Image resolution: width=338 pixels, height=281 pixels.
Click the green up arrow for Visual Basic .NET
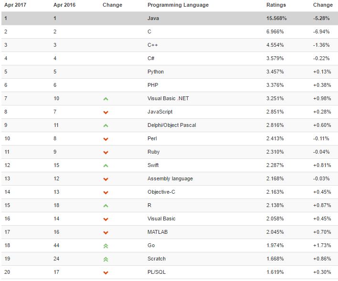(x=106, y=99)
